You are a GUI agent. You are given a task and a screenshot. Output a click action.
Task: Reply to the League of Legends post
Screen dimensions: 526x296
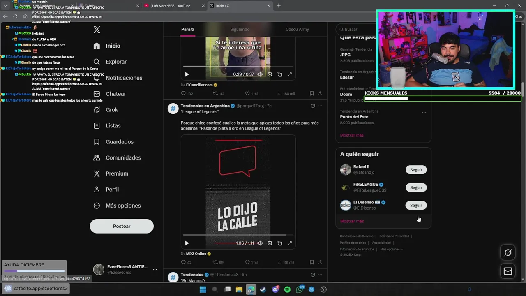(186, 262)
